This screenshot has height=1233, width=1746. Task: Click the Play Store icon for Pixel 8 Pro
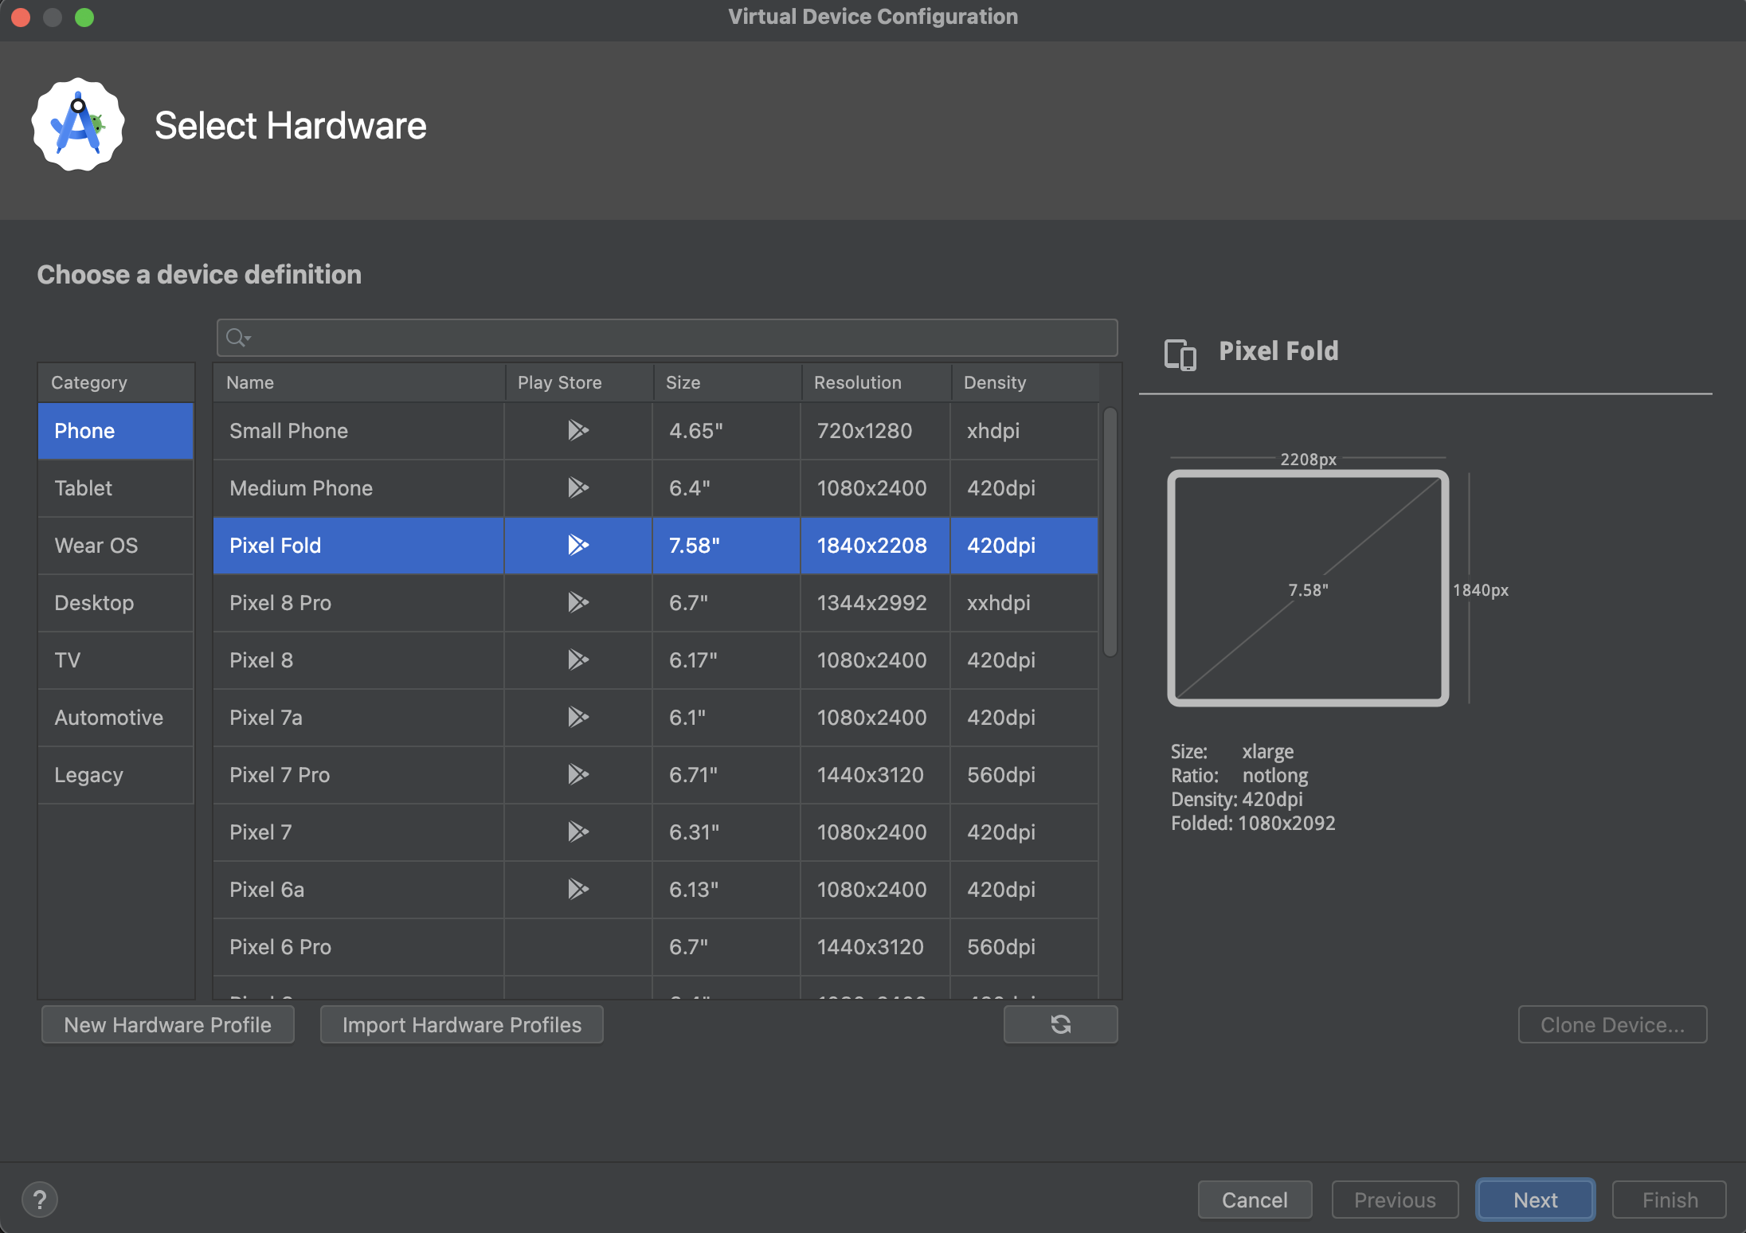pos(576,602)
